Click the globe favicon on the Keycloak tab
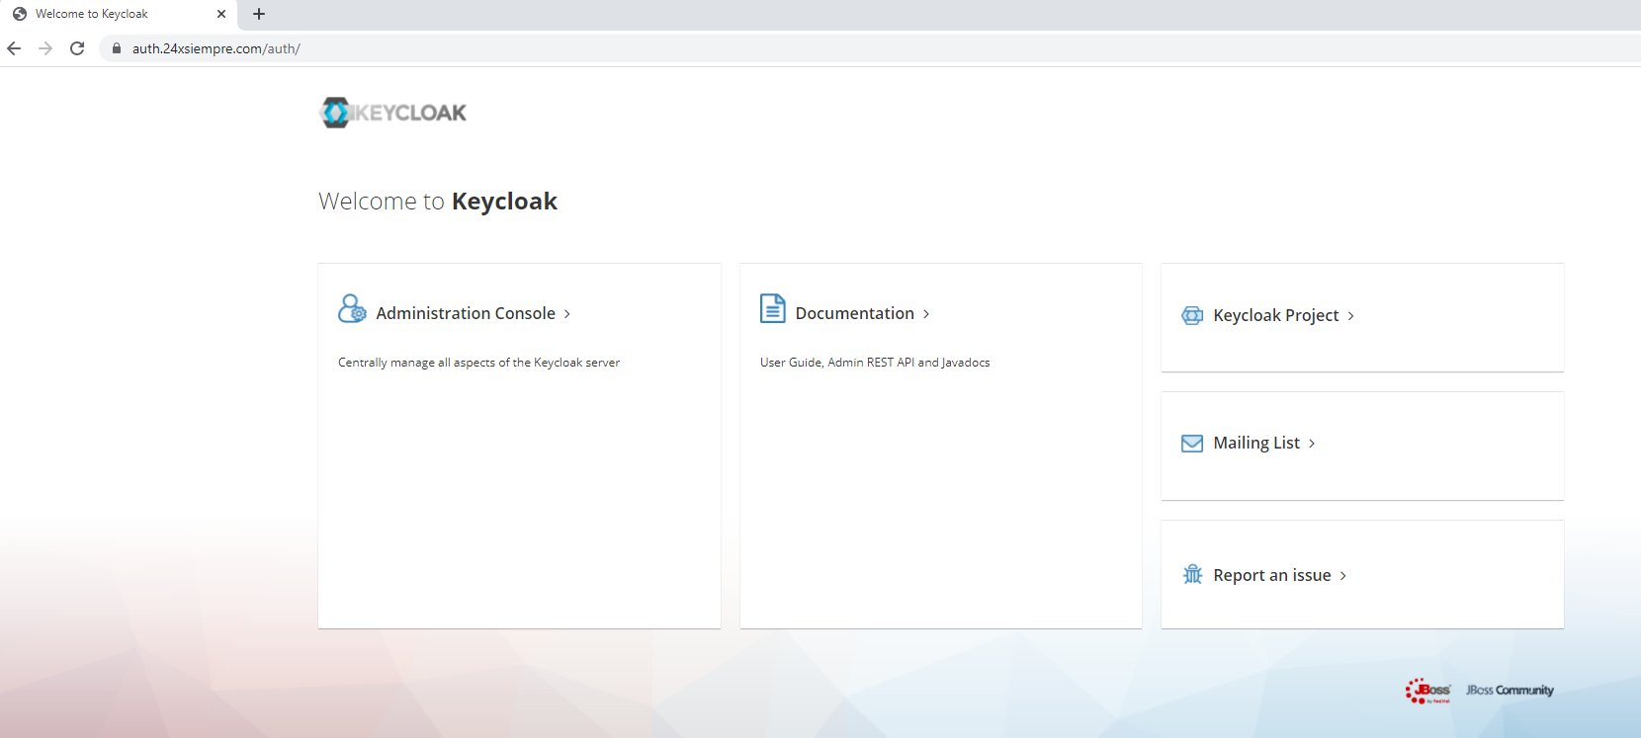This screenshot has height=738, width=1641. pos(20,14)
